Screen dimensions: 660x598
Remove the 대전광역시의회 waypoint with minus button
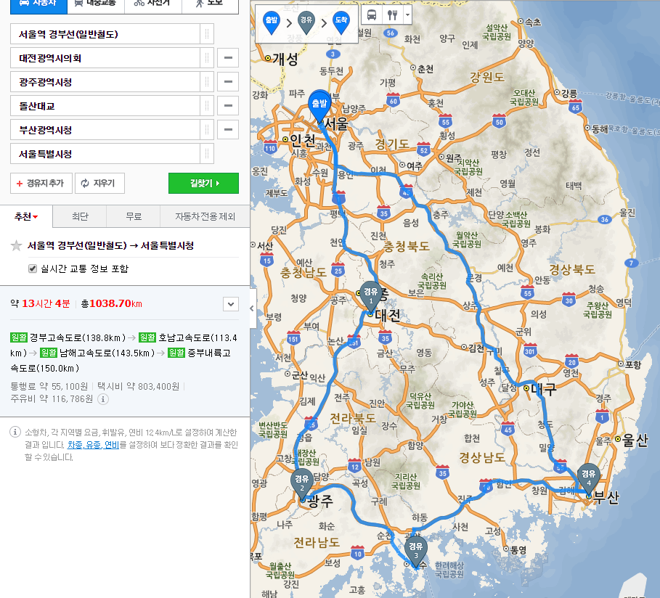click(228, 58)
